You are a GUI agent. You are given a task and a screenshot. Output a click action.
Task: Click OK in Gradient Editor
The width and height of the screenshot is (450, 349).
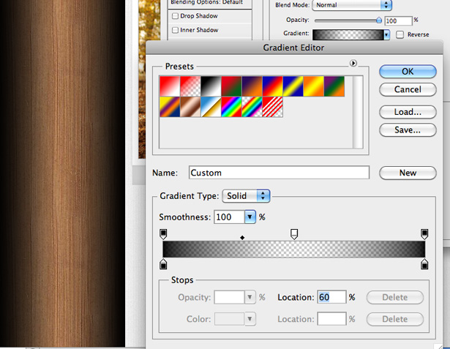(x=408, y=72)
